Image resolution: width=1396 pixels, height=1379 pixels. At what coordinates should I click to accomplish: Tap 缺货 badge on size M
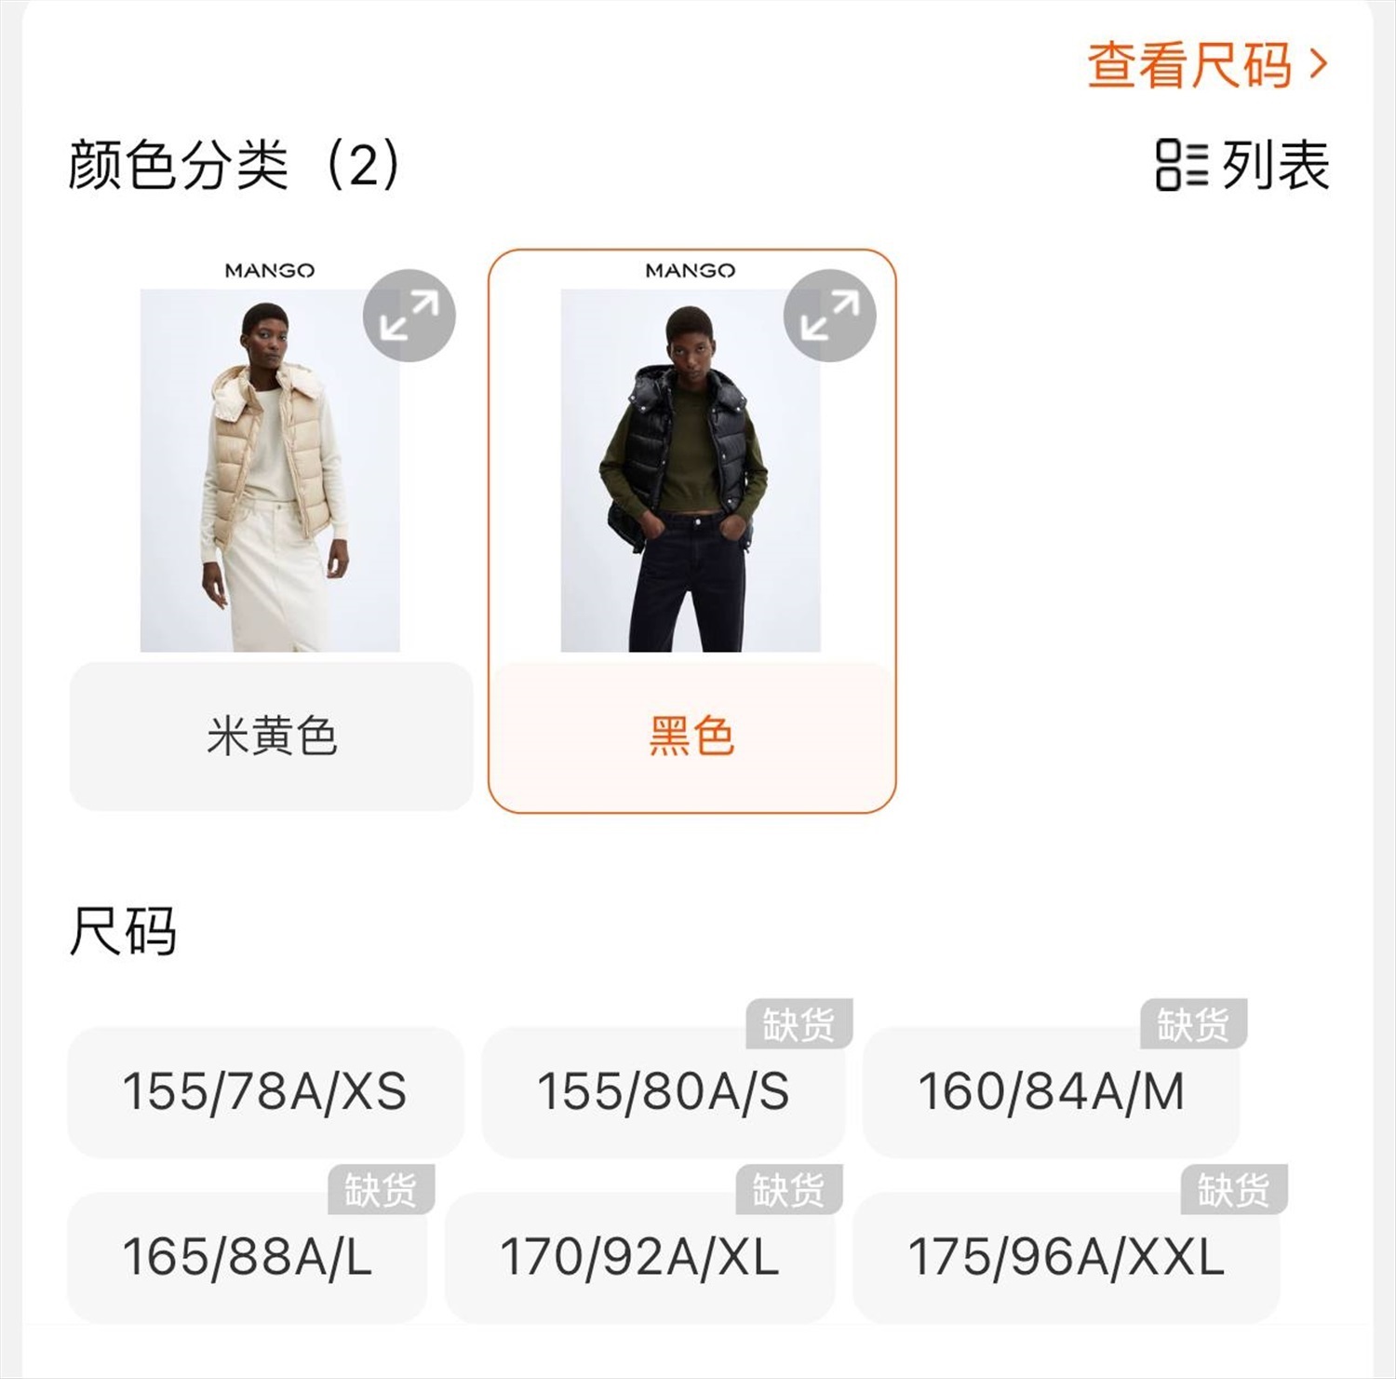coord(1194,1024)
